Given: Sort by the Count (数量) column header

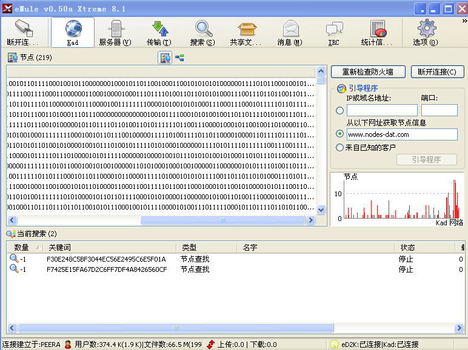Looking at the screenshot, I should tap(25, 248).
